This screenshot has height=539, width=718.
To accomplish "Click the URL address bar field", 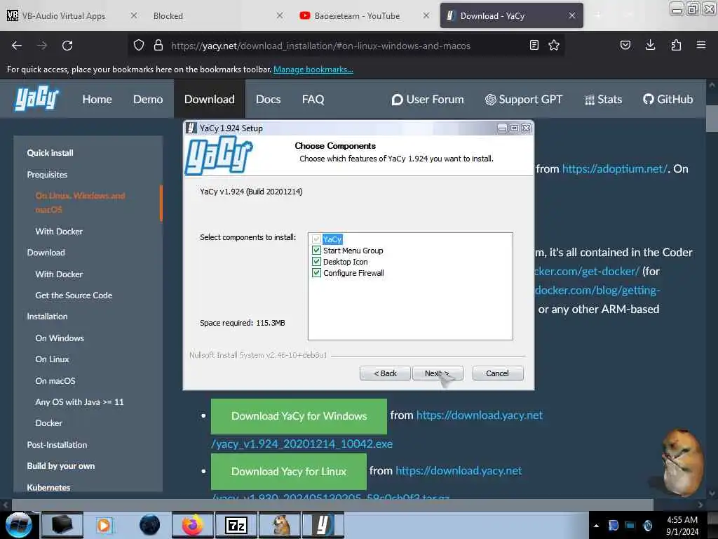I will click(x=348, y=46).
